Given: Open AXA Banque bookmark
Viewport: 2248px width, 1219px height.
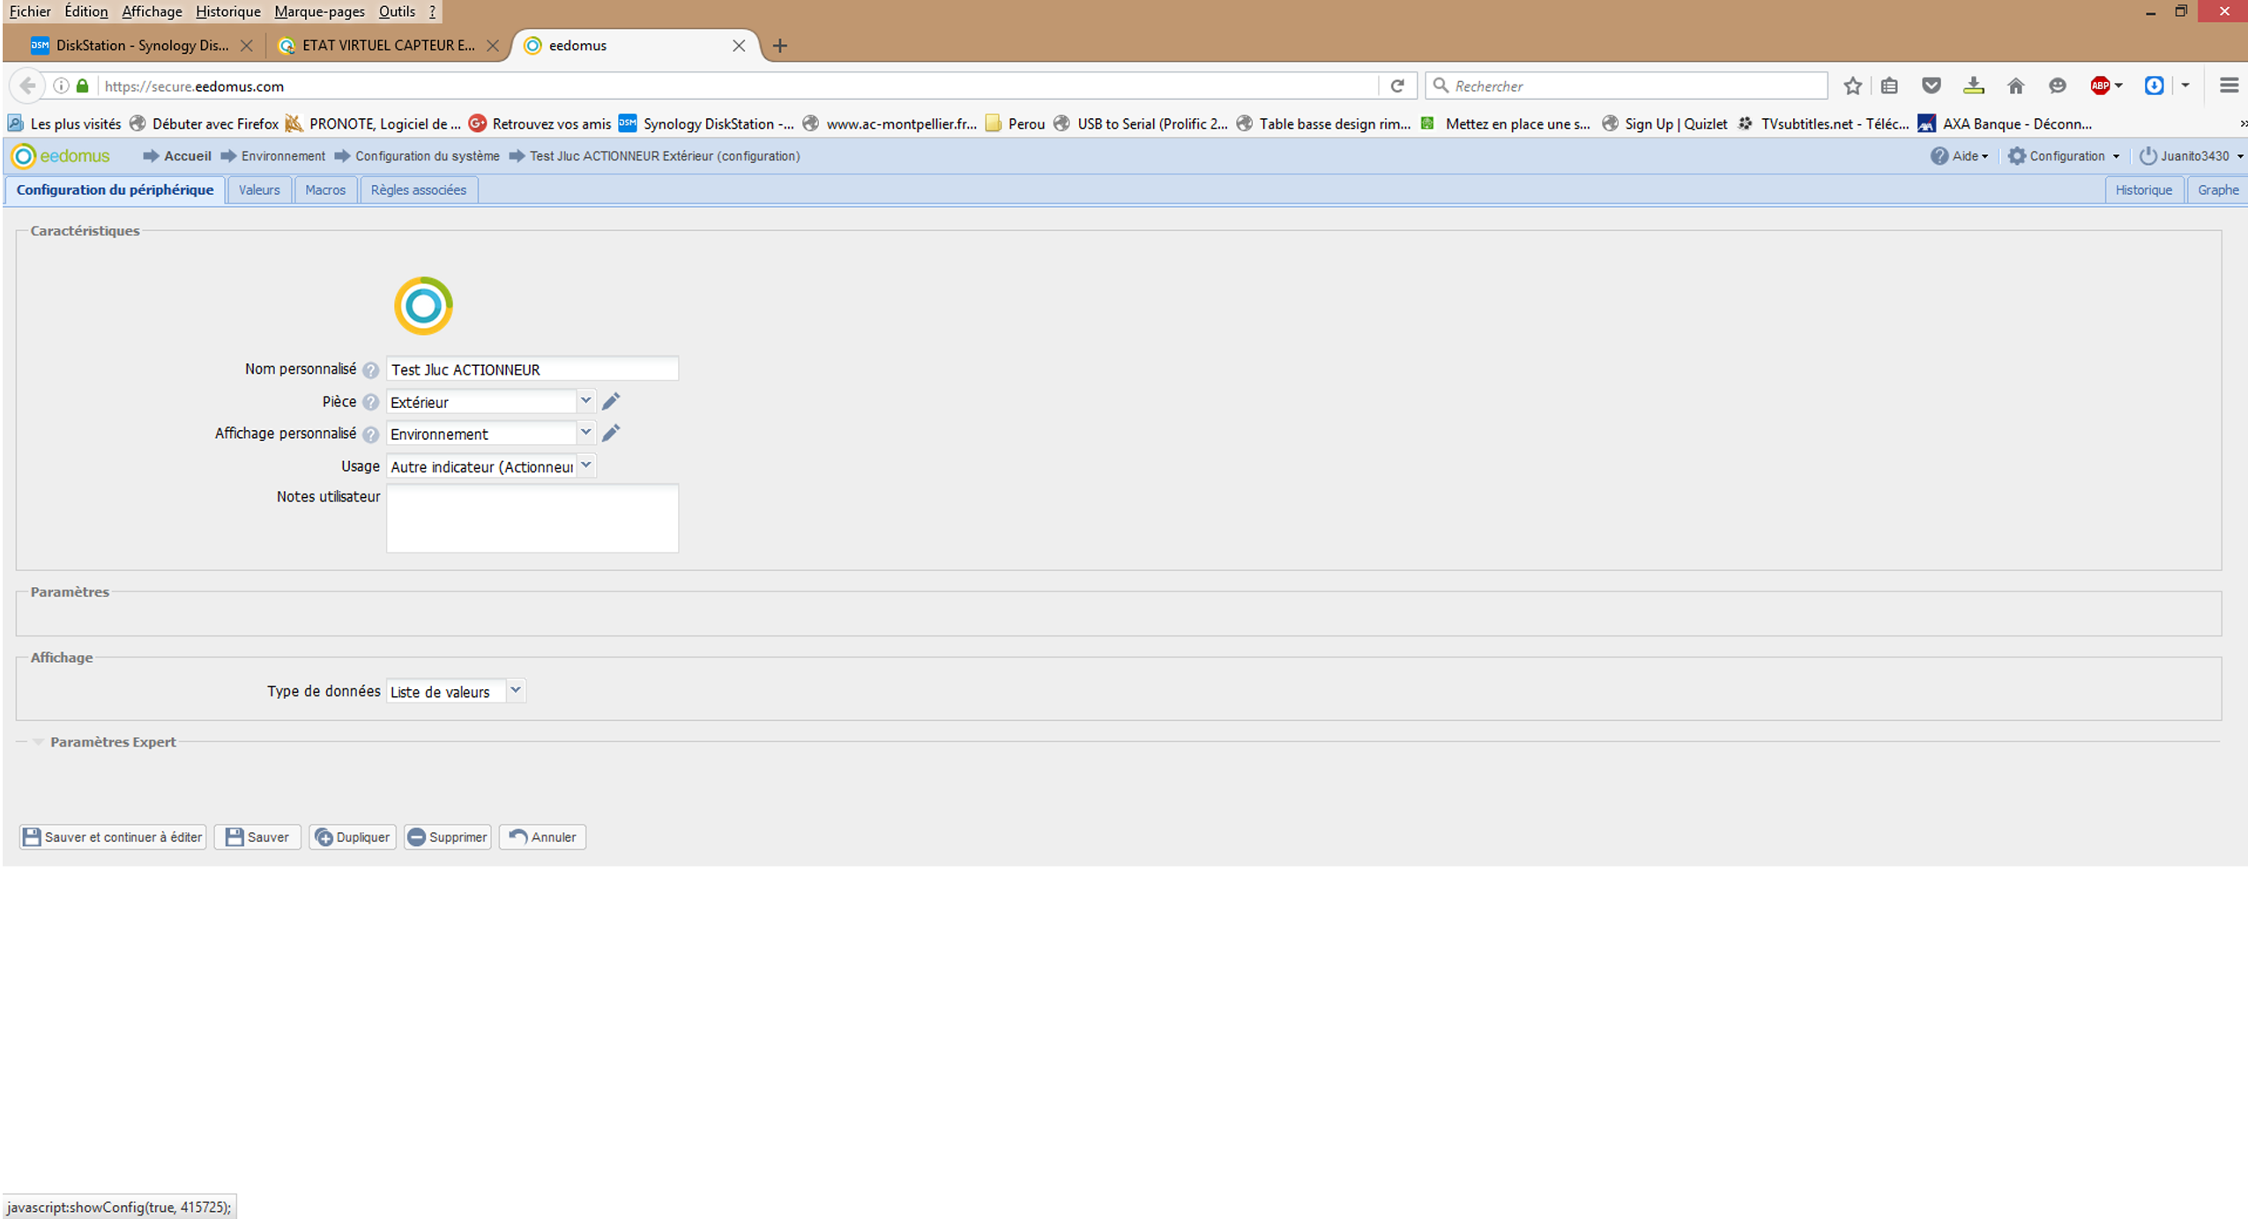Looking at the screenshot, I should (2004, 124).
